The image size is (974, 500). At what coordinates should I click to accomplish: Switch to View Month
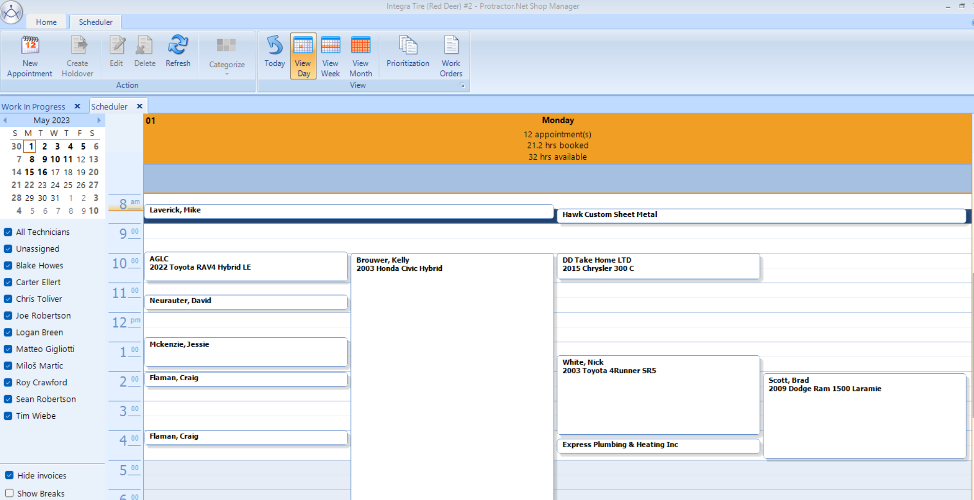[361, 56]
